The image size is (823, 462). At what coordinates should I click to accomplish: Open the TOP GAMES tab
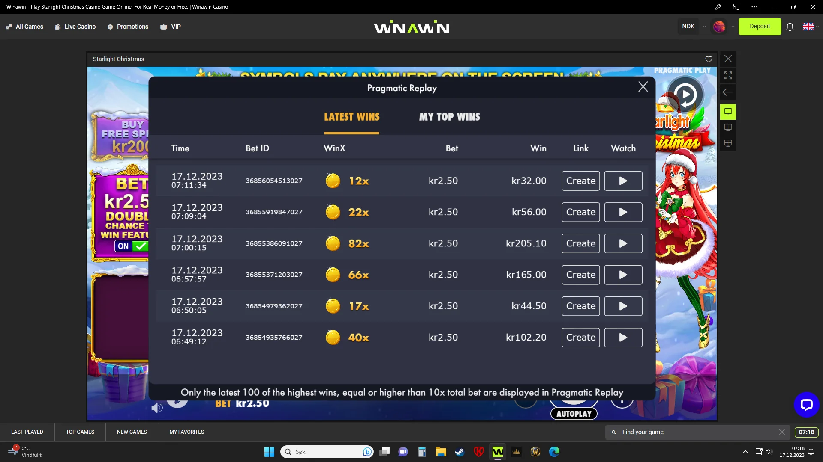(x=80, y=432)
